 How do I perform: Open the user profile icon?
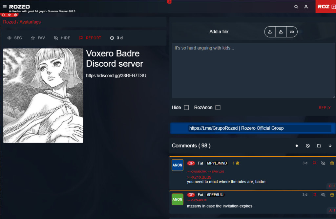(306, 7)
